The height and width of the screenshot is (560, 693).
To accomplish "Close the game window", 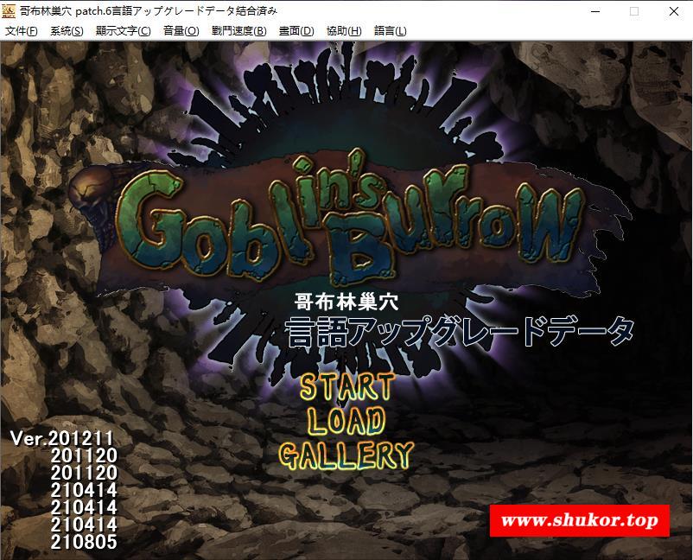I will point(673,11).
